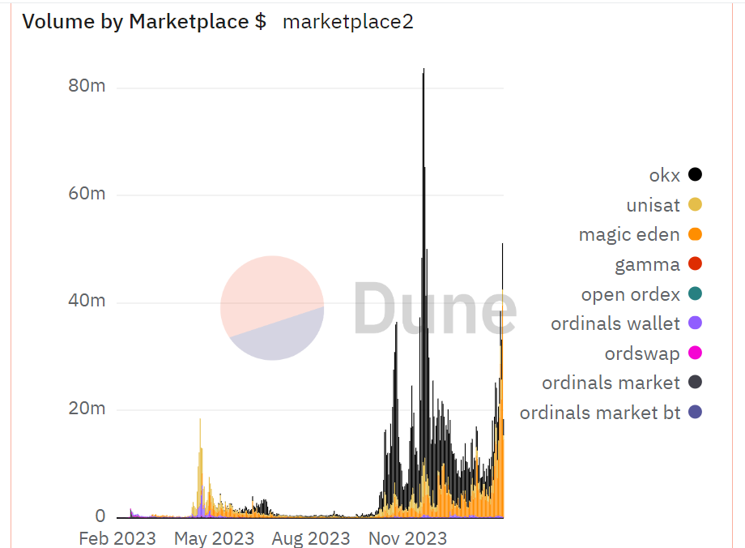Open the 'Volume by Marketplace $' chart title

coord(144,22)
